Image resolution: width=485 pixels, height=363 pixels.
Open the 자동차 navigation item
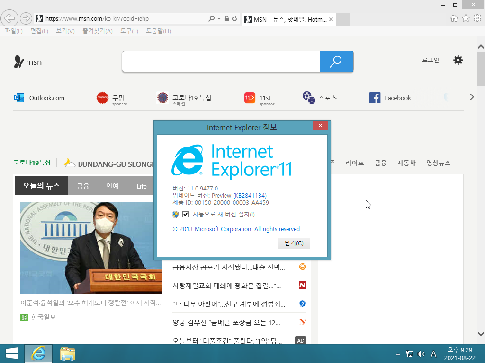pyautogui.click(x=406, y=163)
